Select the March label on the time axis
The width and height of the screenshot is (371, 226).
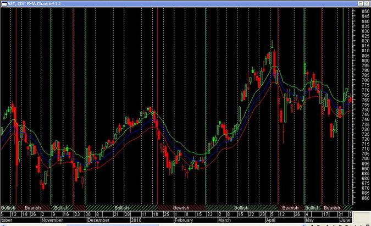point(225,219)
